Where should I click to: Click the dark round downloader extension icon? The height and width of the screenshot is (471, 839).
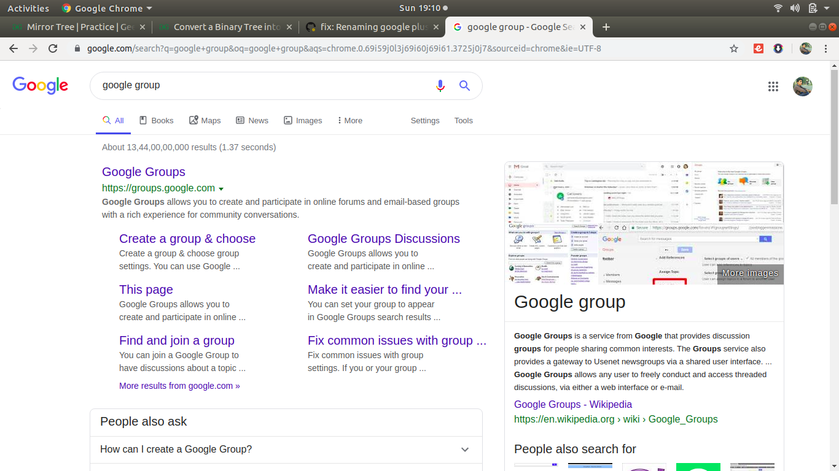click(x=778, y=48)
